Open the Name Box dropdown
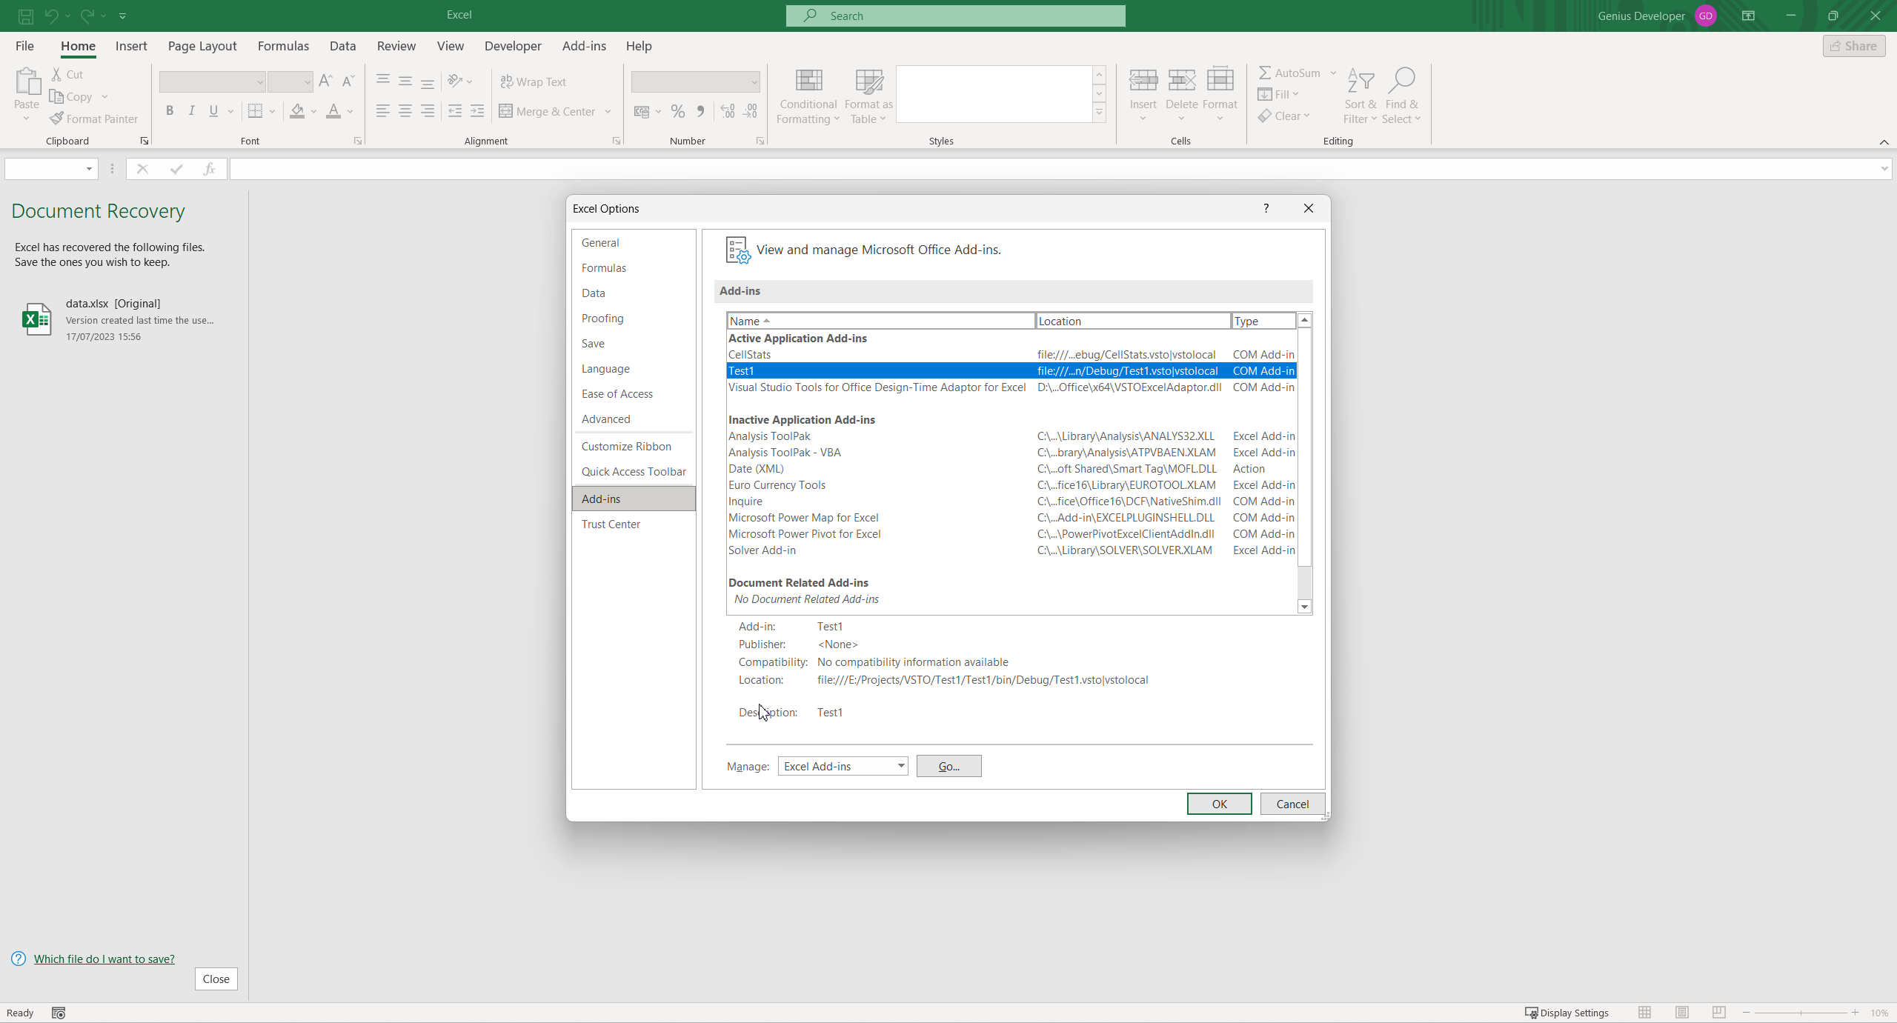Image resolution: width=1897 pixels, height=1023 pixels. tap(89, 169)
